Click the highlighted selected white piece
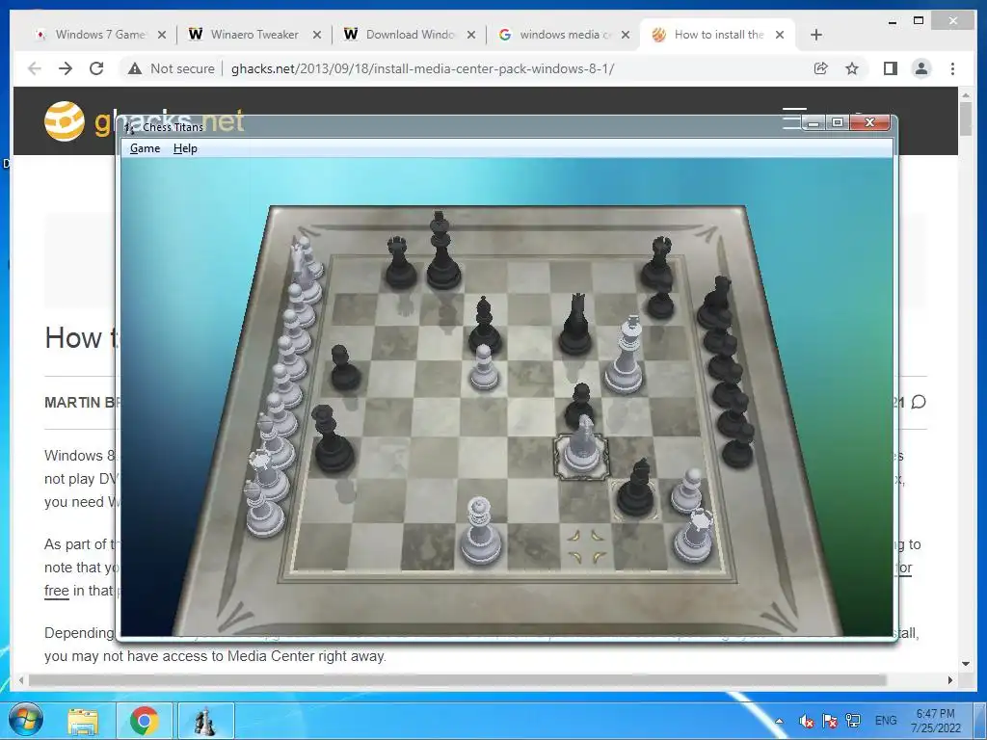This screenshot has height=740, width=987. 581,447
